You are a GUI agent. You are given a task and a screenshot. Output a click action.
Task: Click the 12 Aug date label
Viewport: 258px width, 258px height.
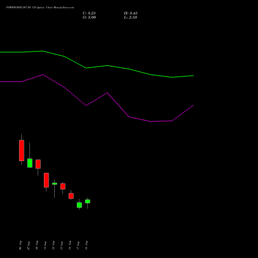pos(53,245)
